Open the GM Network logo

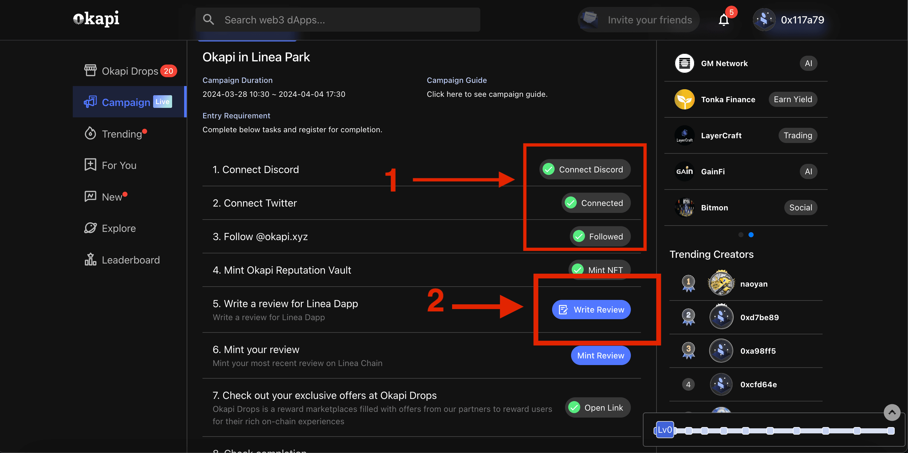click(x=684, y=64)
